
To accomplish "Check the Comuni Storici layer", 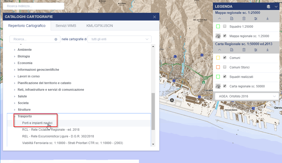I will pos(225,67).
